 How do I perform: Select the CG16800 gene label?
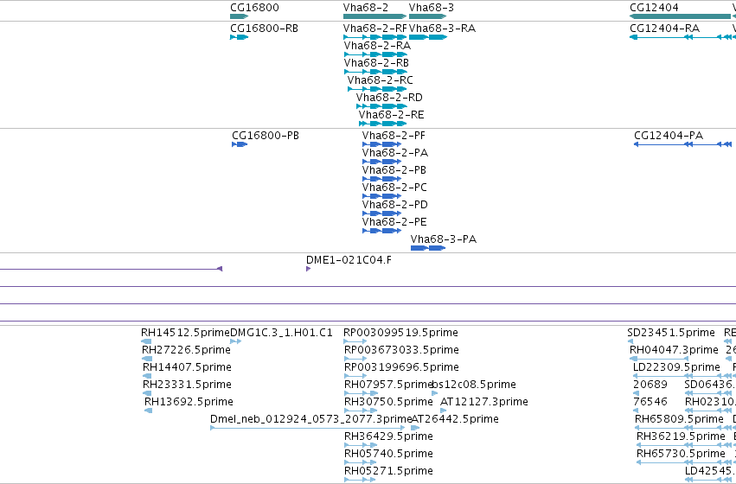(x=254, y=8)
